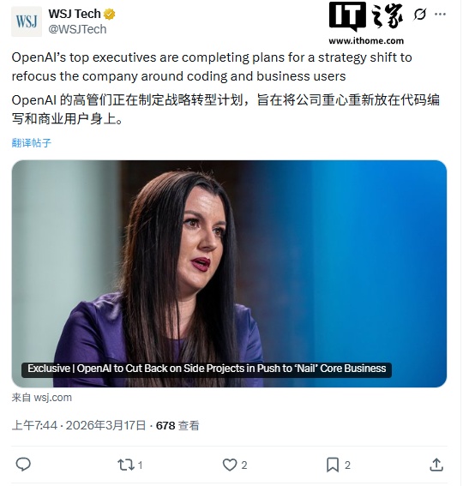Click the like count number 2
The width and height of the screenshot is (463, 486).
pyautogui.click(x=244, y=465)
